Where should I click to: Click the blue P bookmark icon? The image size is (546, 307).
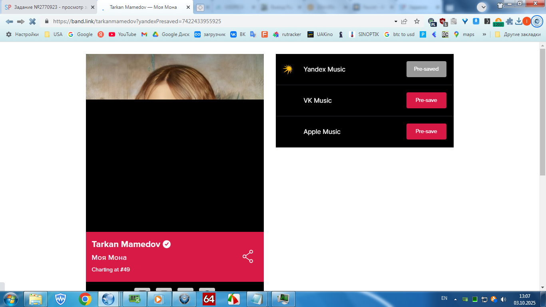click(x=423, y=34)
